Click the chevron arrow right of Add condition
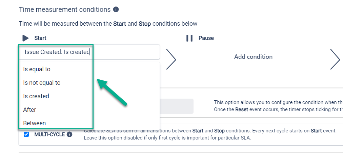 [335, 59]
